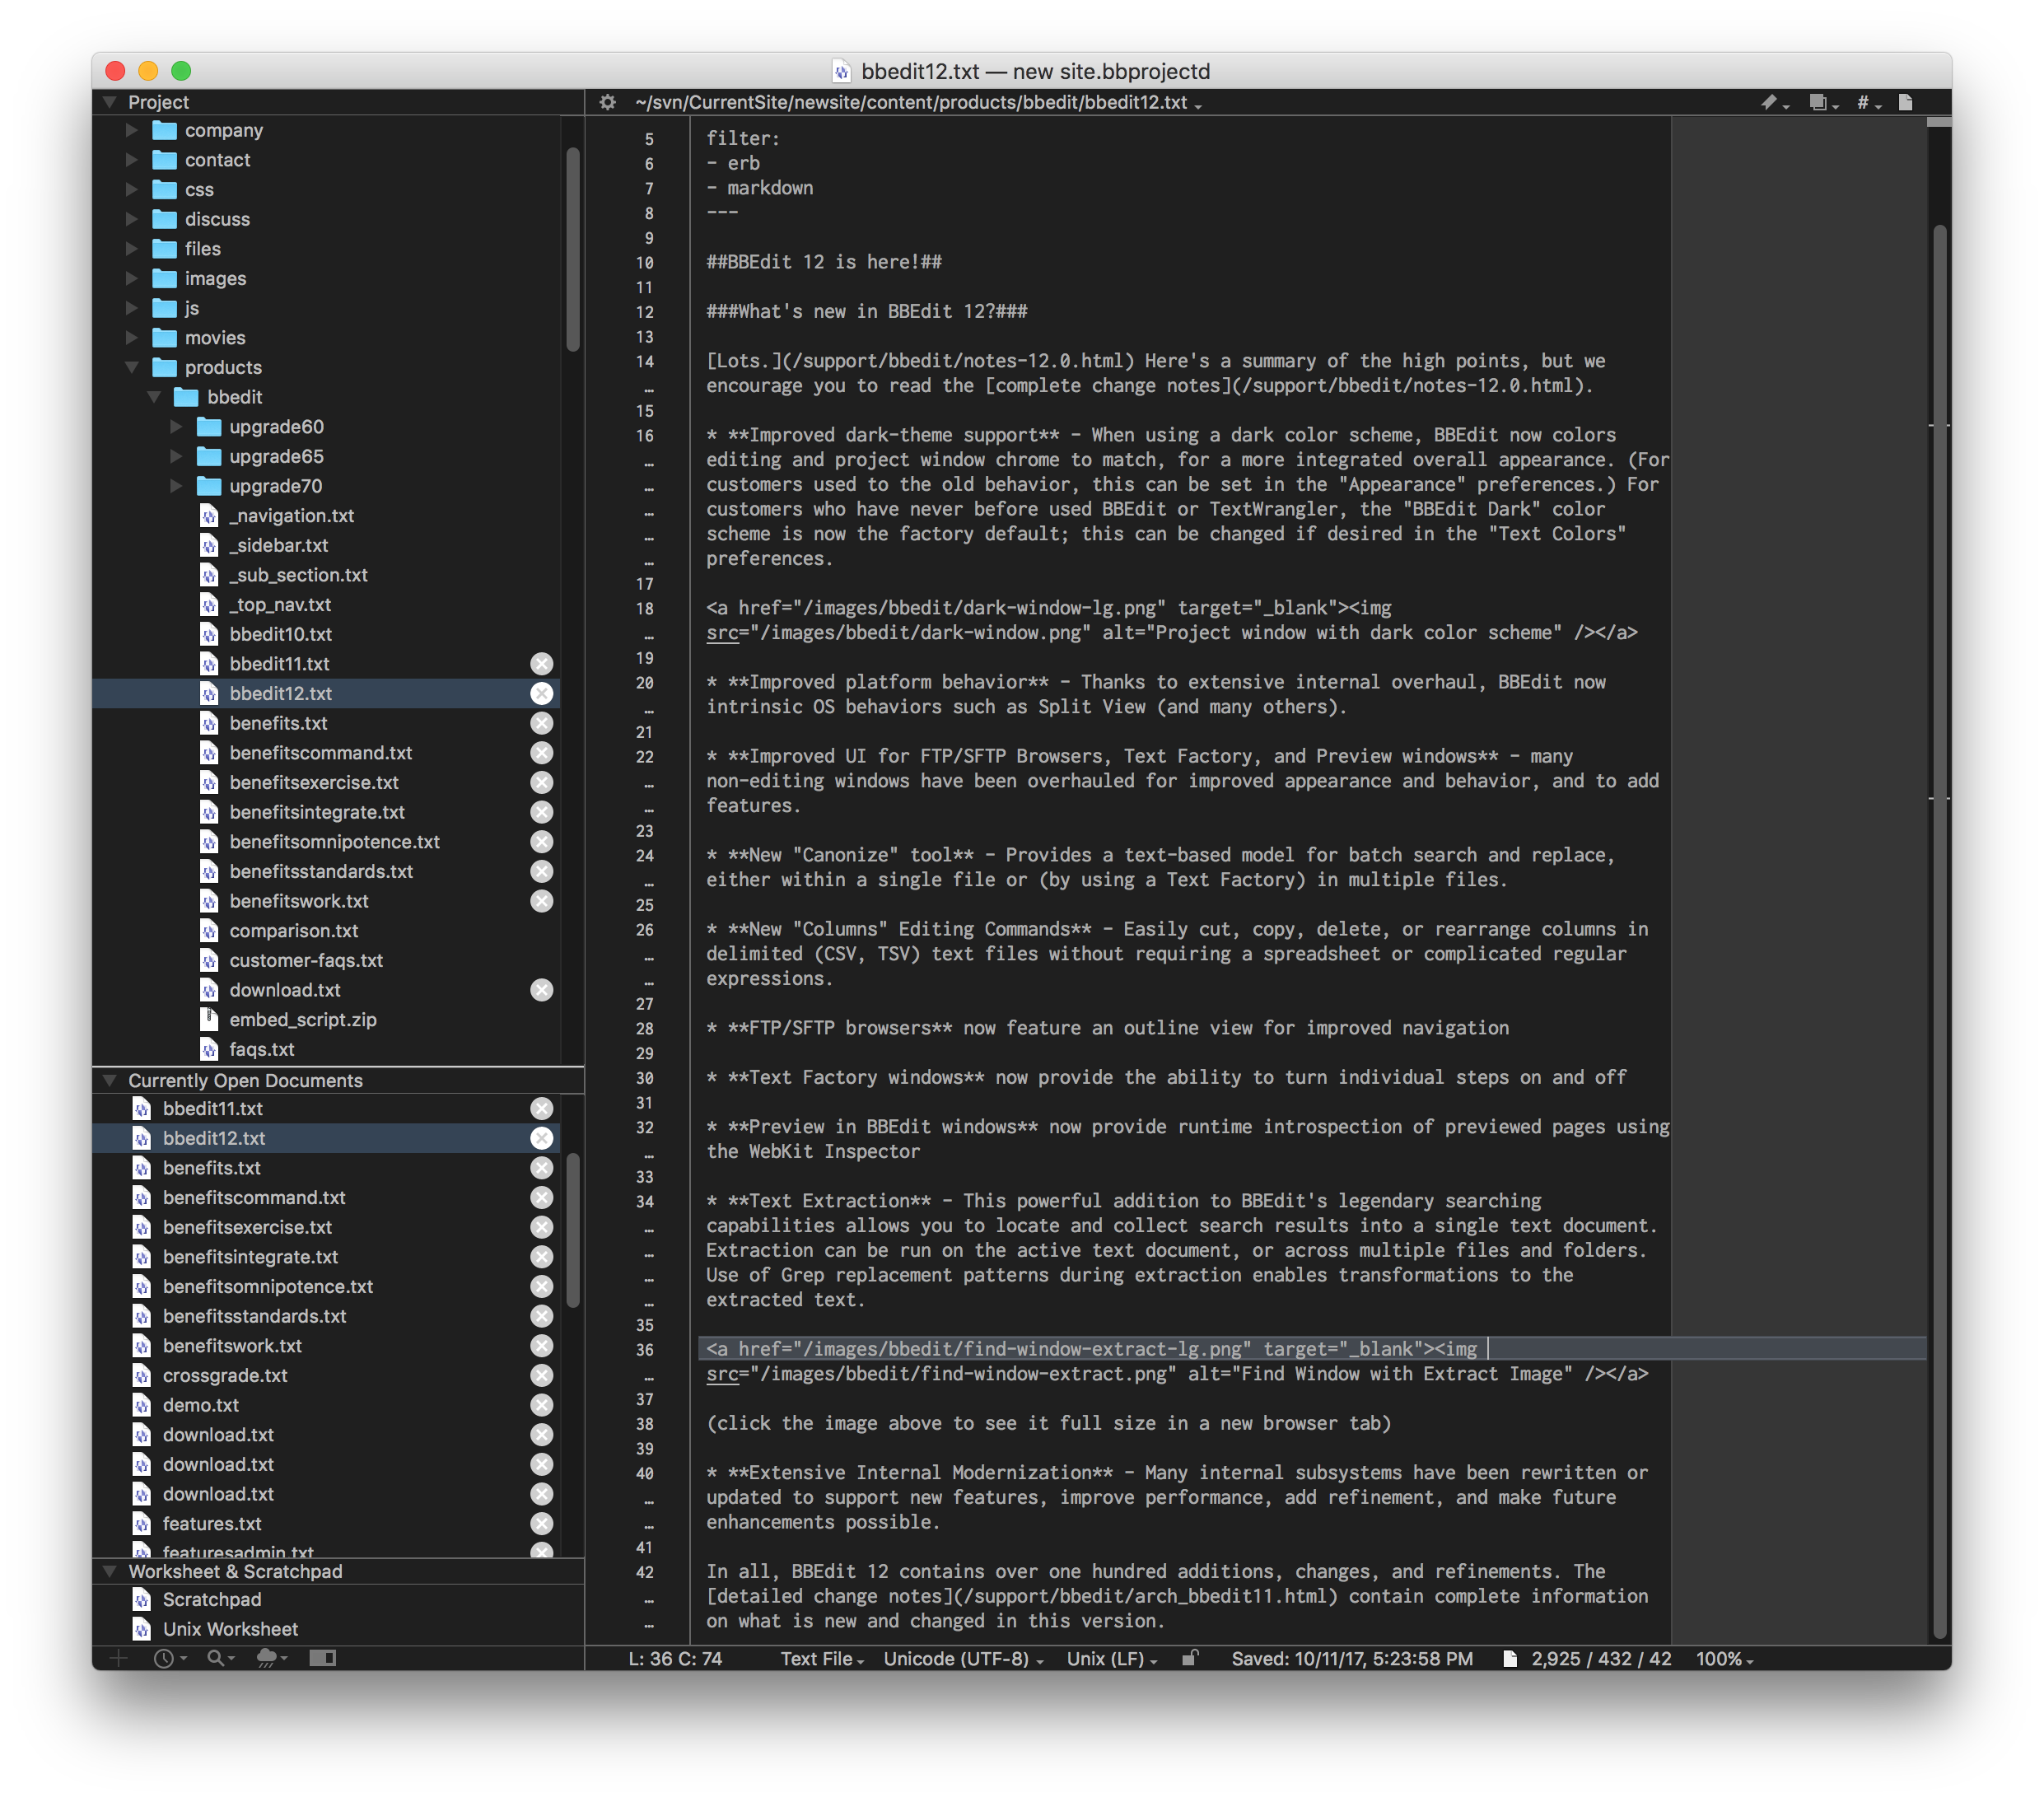
Task: Open the file path dropdown in navigation bar
Action: pyautogui.click(x=918, y=102)
